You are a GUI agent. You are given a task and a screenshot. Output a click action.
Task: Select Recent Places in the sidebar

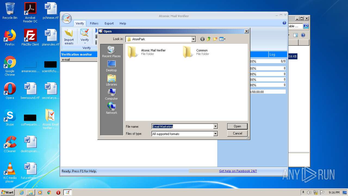(x=111, y=52)
